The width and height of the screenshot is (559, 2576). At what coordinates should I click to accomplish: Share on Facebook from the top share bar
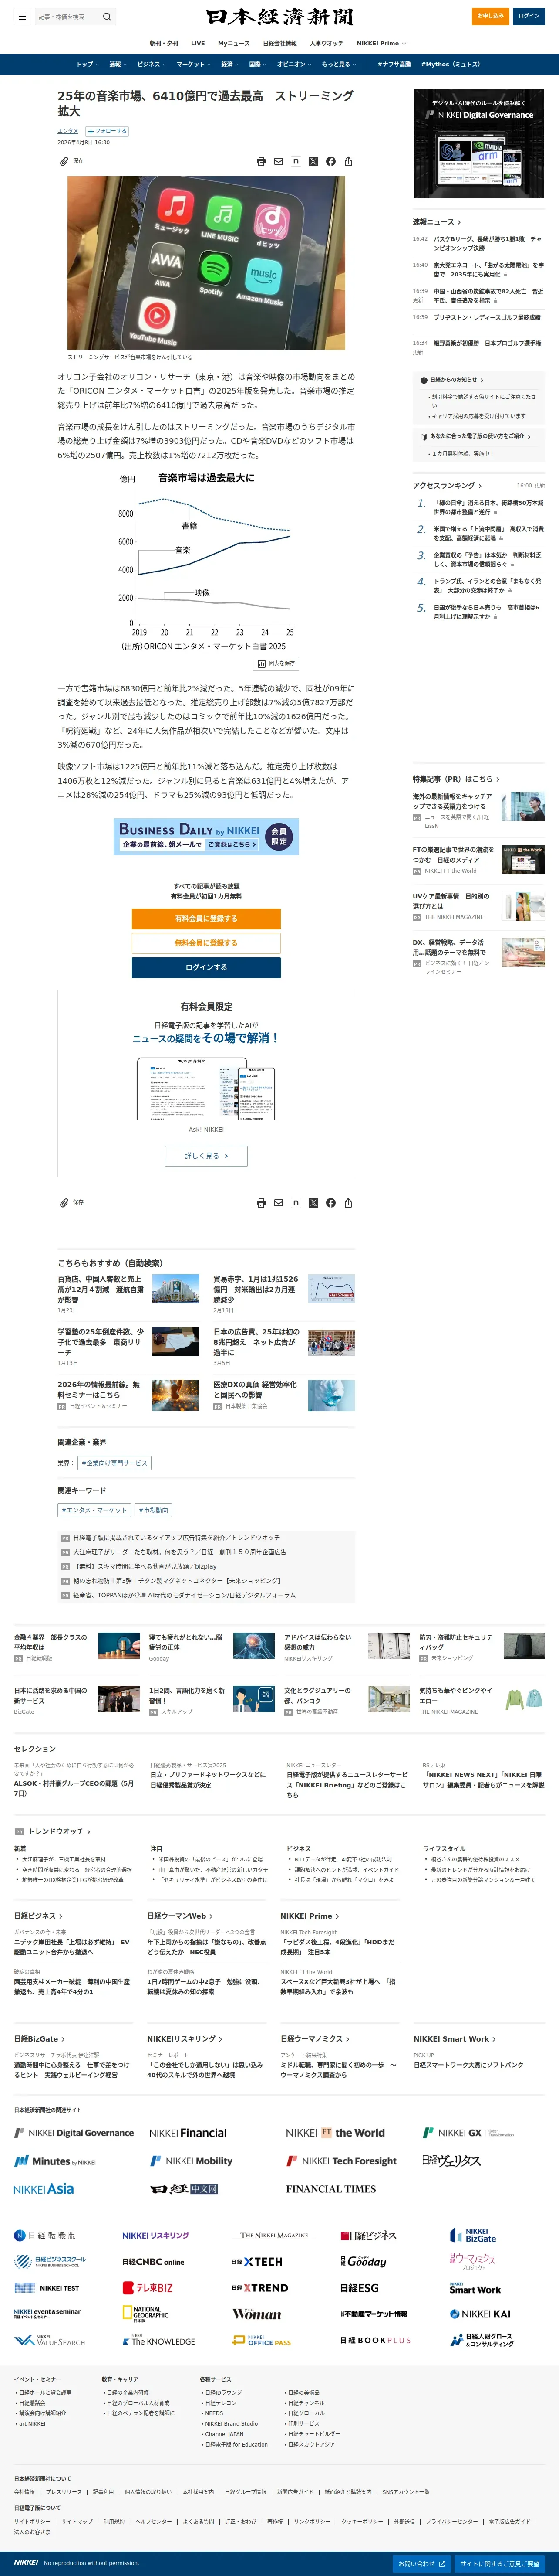[330, 161]
